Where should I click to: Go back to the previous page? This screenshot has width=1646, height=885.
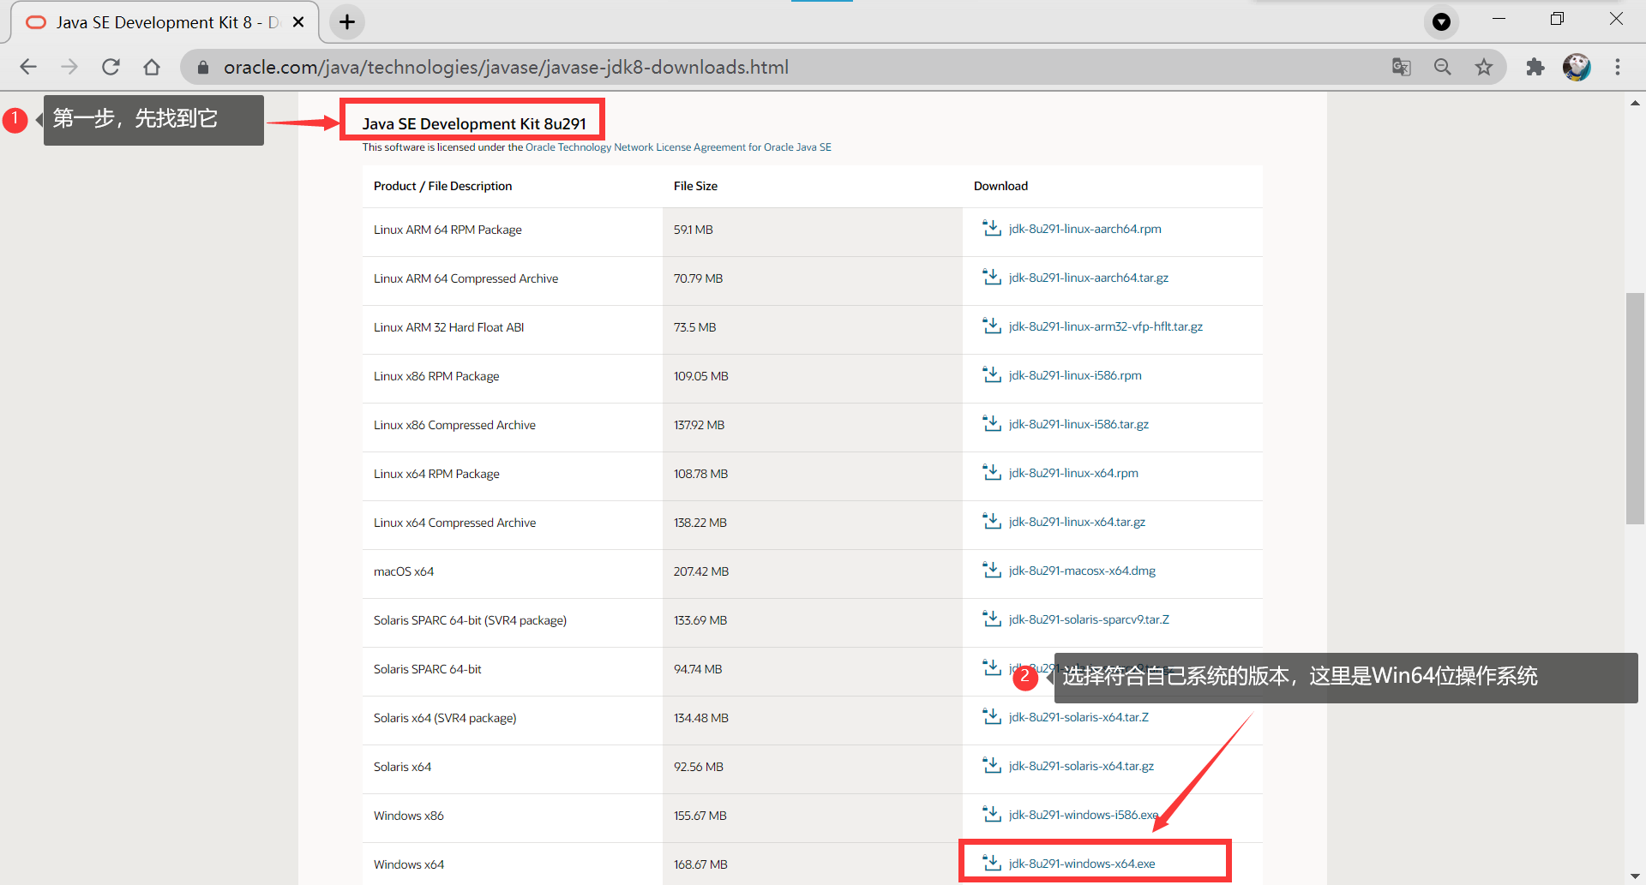28,67
